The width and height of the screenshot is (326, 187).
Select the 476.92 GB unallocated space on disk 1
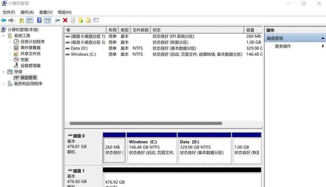pos(182,178)
